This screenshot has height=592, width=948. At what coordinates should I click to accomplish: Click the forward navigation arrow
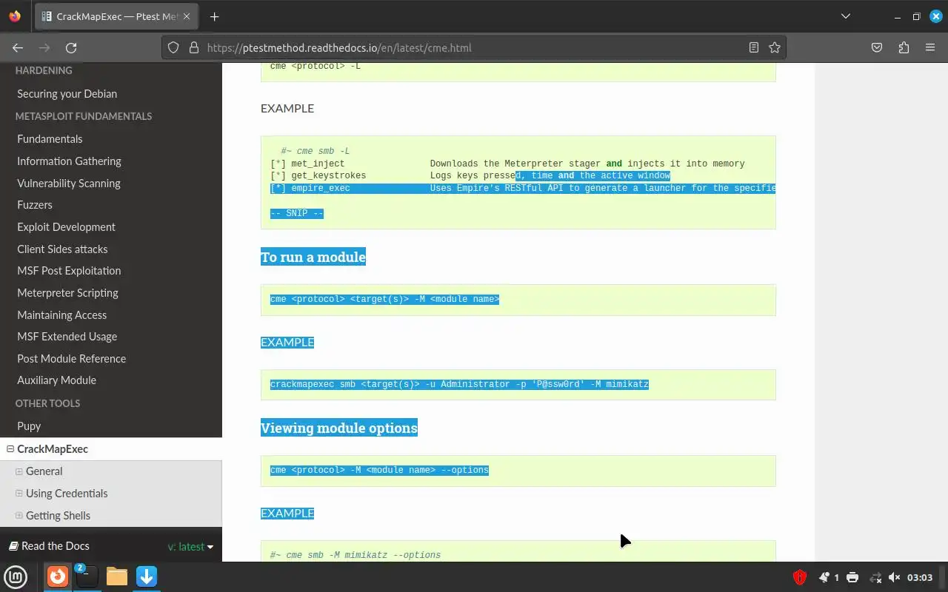(44, 47)
